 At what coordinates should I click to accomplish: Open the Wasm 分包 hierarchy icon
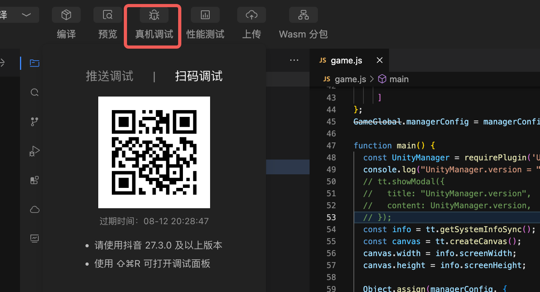point(304,15)
